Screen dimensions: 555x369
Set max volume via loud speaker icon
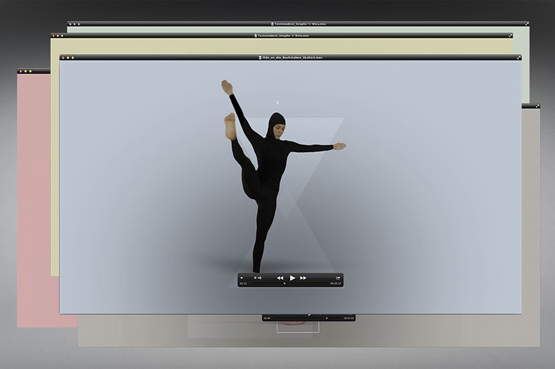pyautogui.click(x=259, y=278)
